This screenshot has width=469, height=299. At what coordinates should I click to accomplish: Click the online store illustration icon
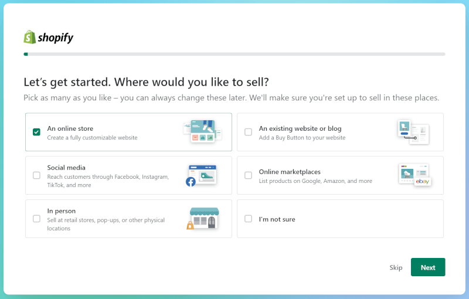tap(202, 131)
